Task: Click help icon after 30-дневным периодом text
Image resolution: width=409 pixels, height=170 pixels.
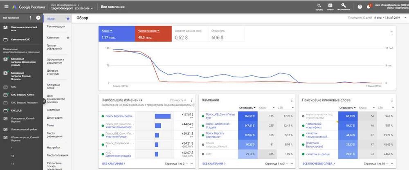Action: coord(194,105)
